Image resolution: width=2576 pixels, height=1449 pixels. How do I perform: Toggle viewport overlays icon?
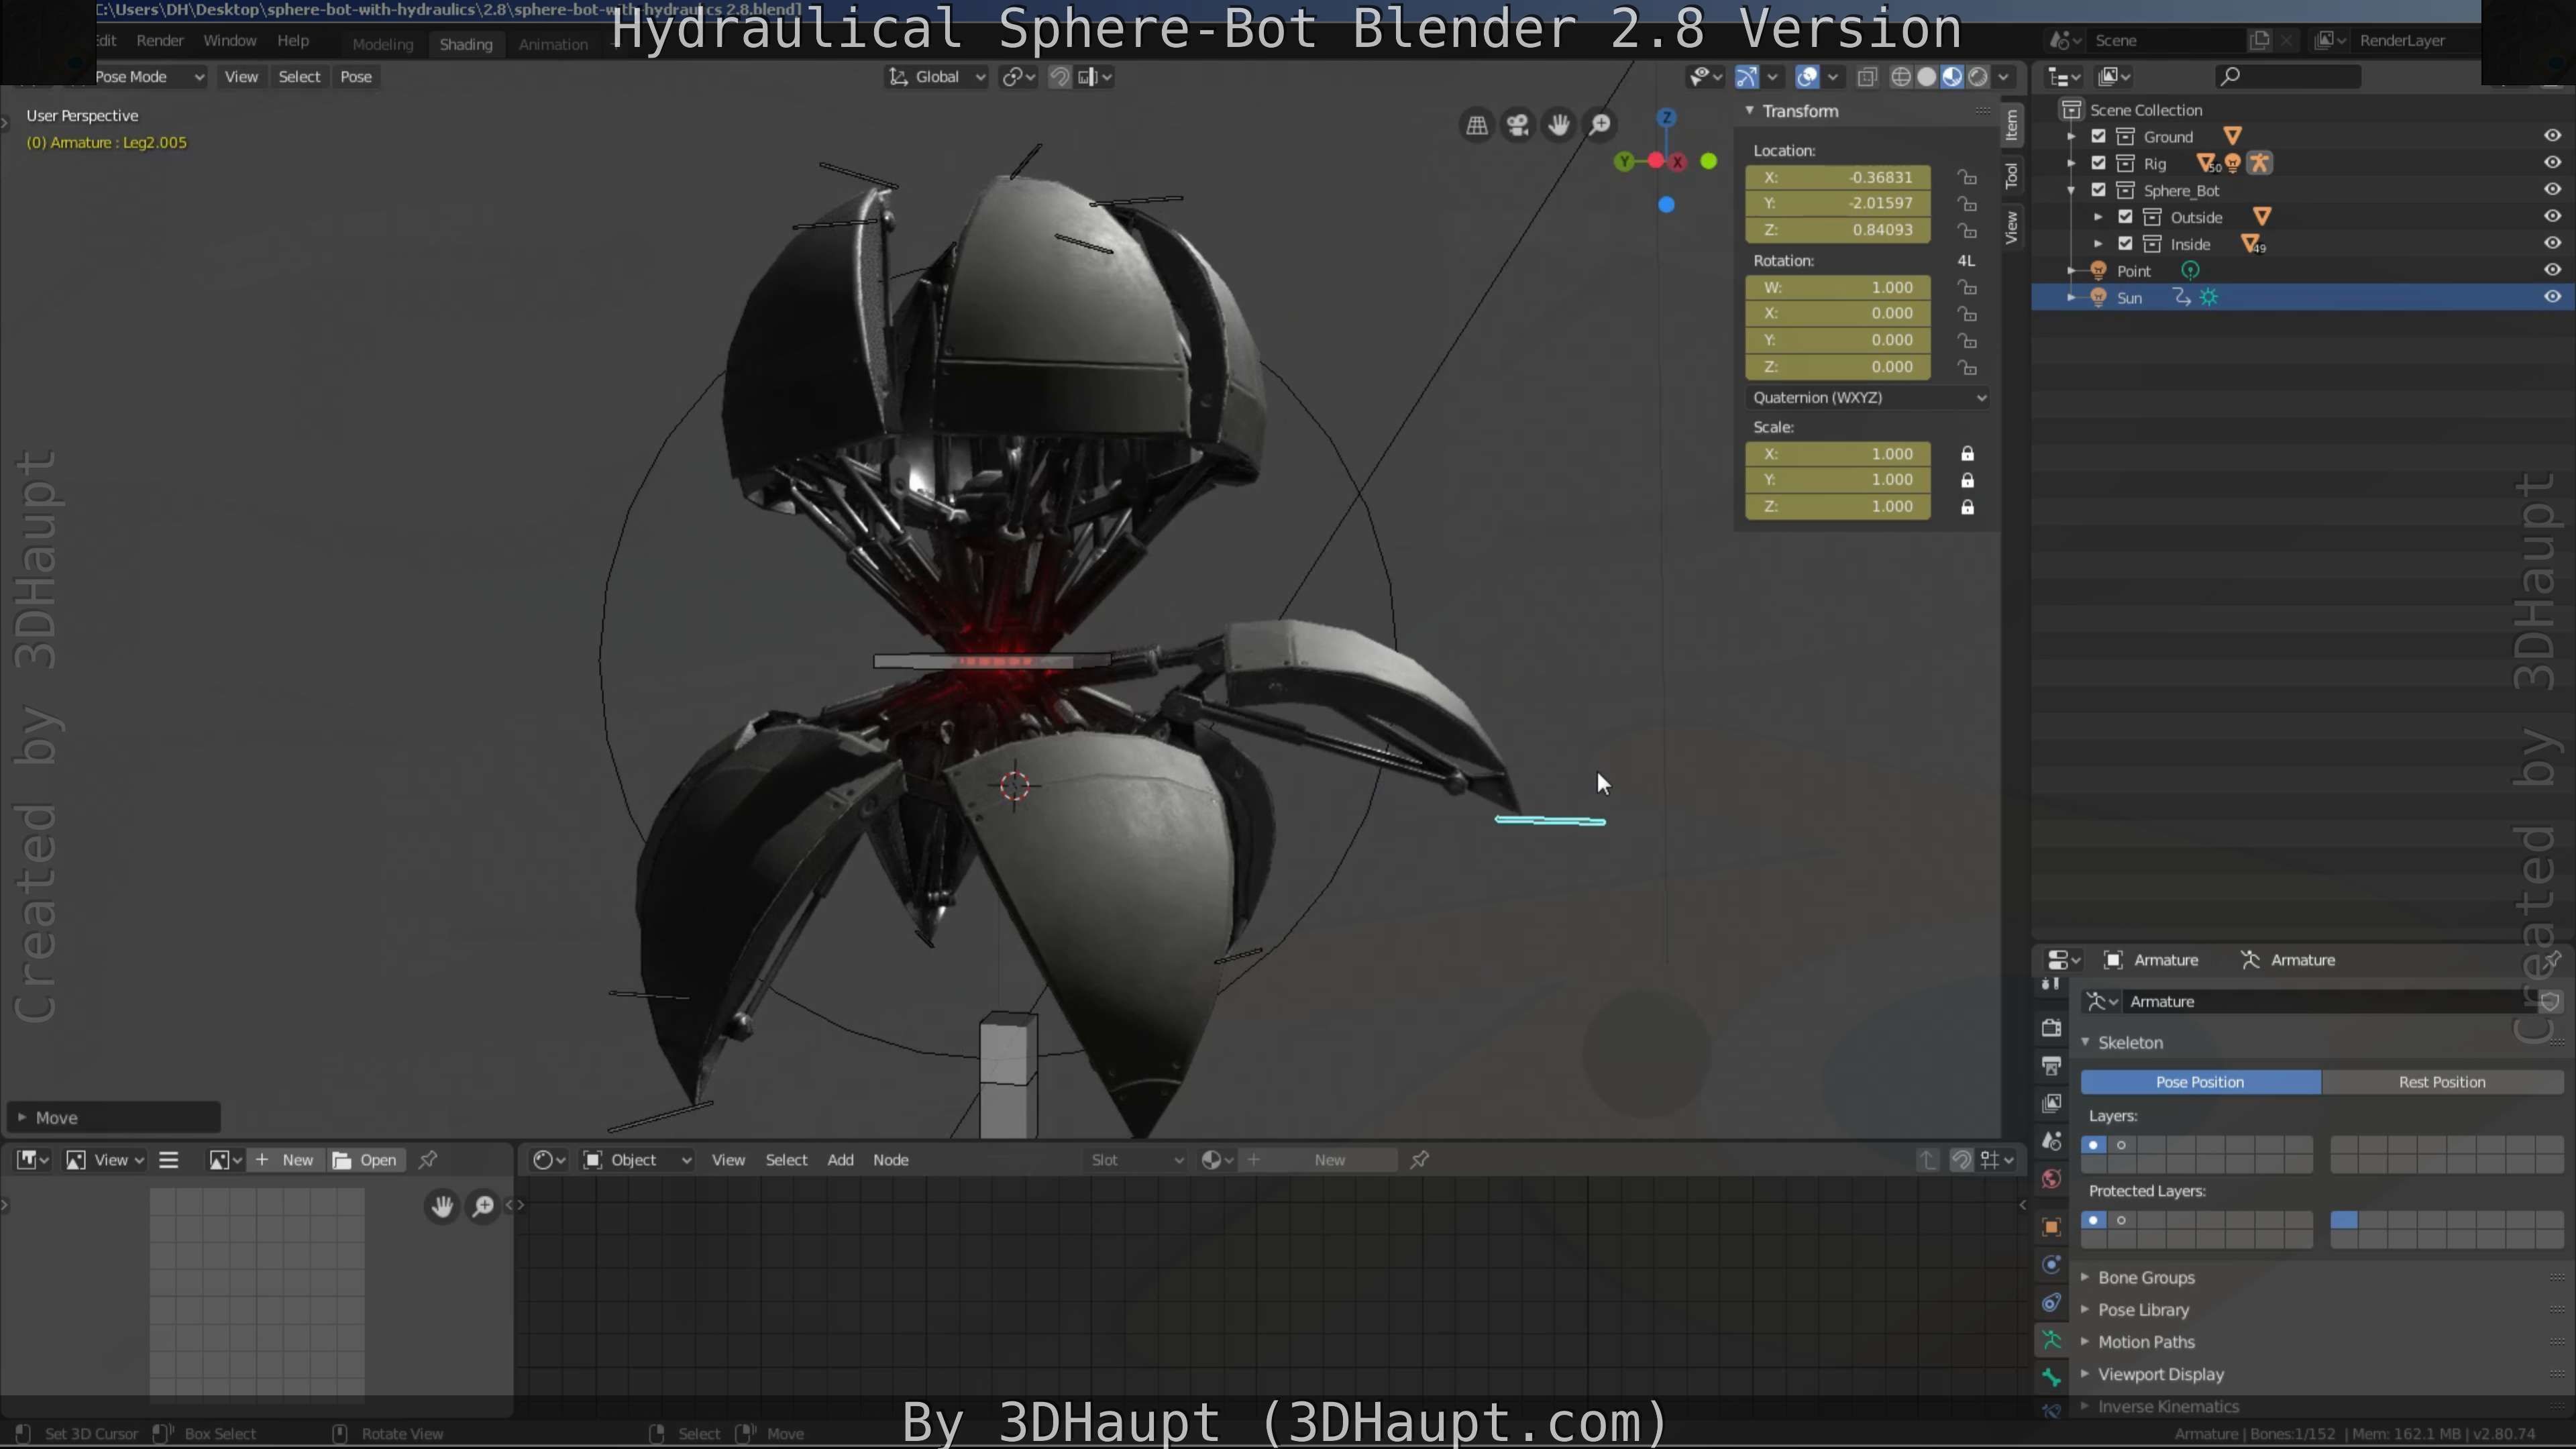1807,77
